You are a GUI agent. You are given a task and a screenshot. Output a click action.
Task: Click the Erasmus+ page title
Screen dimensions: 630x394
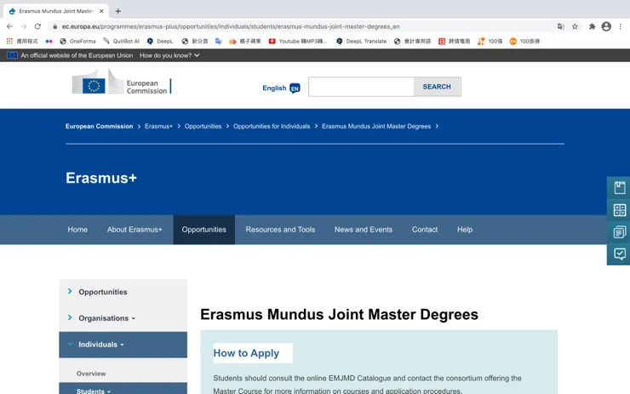(101, 178)
